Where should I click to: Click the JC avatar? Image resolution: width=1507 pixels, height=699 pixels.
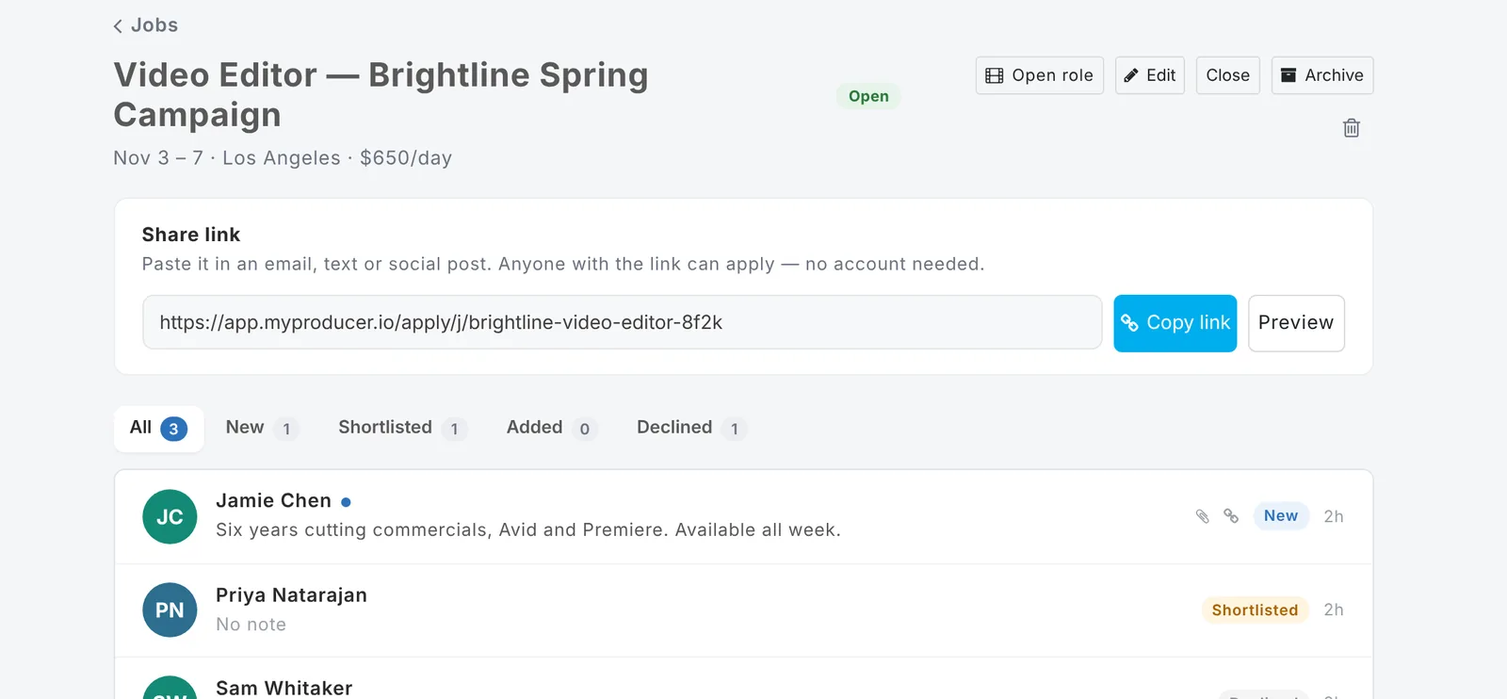pos(170,516)
